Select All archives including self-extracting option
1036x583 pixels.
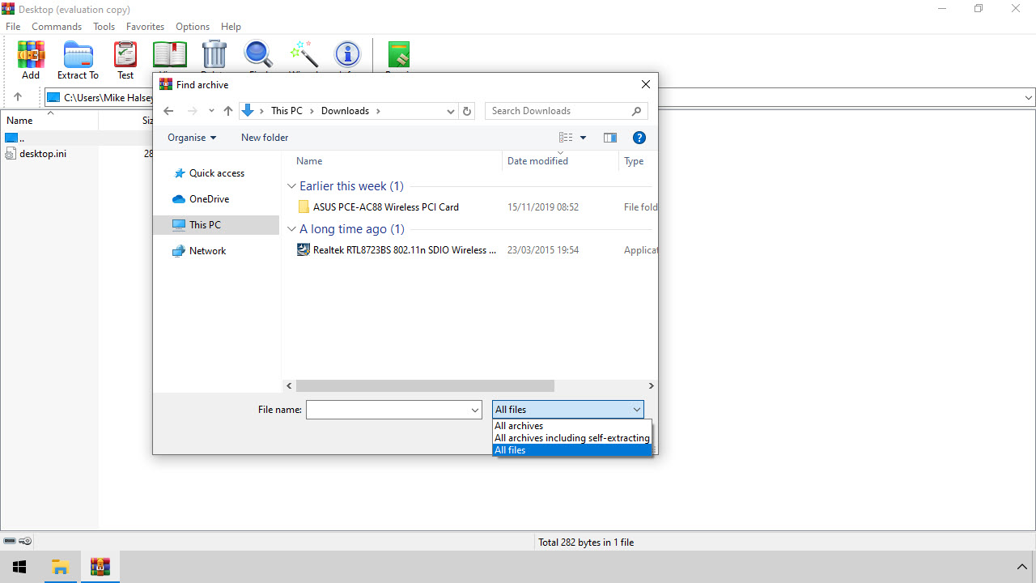point(572,438)
